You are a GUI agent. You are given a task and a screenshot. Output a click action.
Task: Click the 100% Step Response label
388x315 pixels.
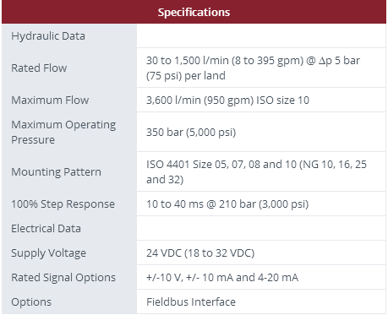tap(63, 204)
